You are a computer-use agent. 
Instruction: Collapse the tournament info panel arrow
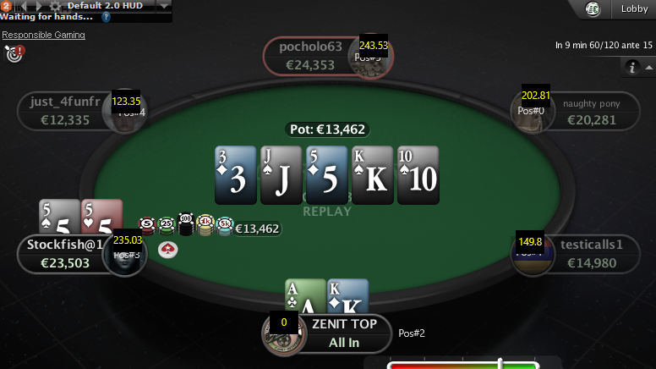pos(649,68)
